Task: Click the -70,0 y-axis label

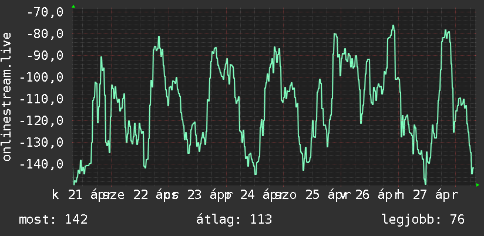Action: coord(45,12)
